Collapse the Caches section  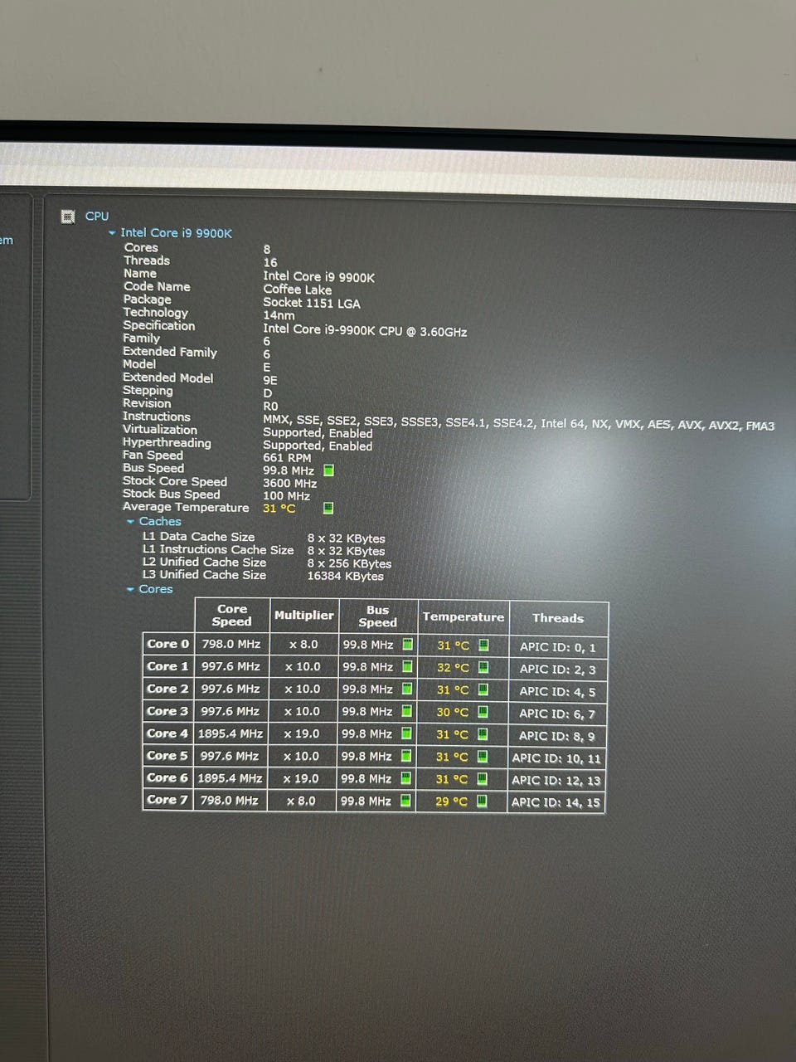[130, 522]
